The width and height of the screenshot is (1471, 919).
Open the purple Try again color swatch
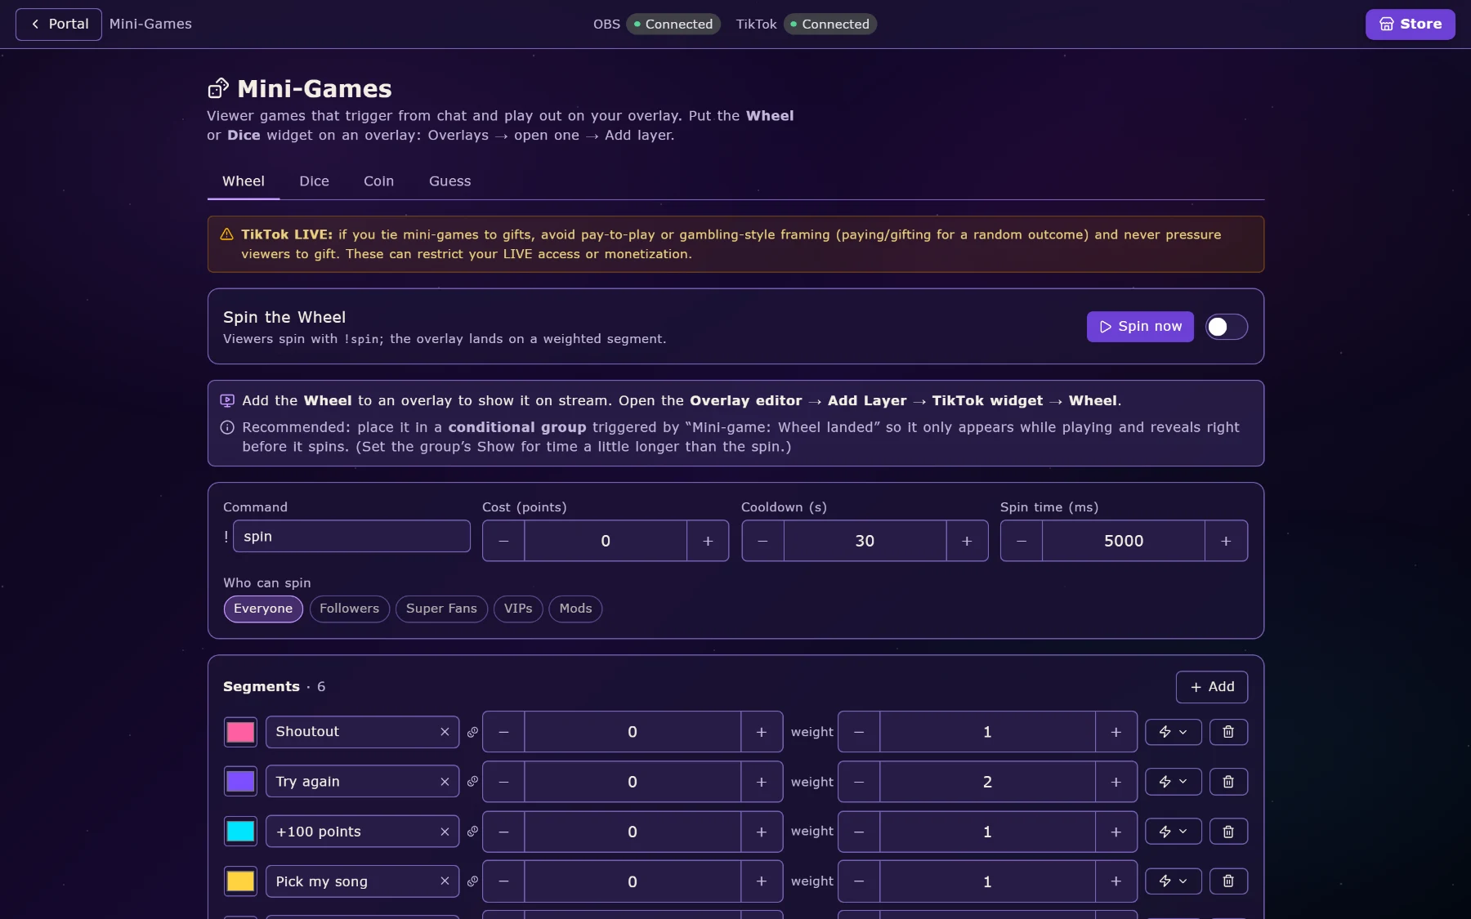point(240,782)
